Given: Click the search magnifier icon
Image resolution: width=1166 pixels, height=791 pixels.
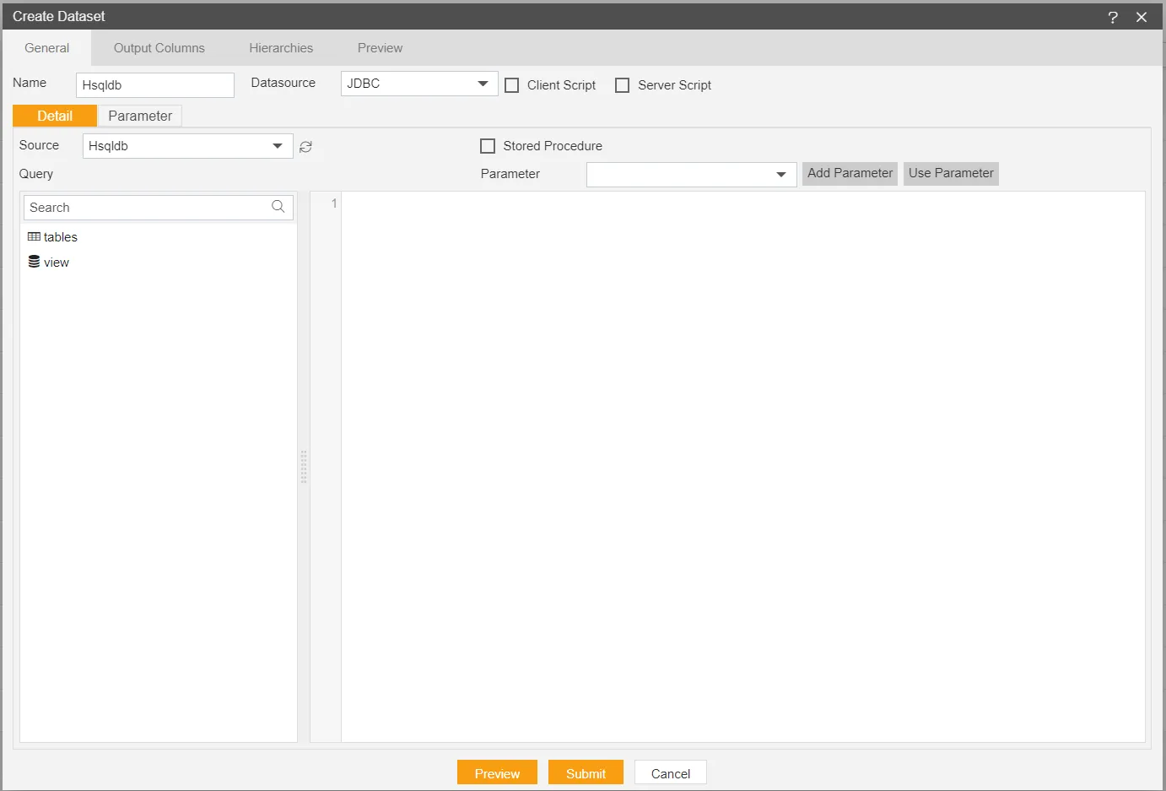Looking at the screenshot, I should (x=278, y=207).
